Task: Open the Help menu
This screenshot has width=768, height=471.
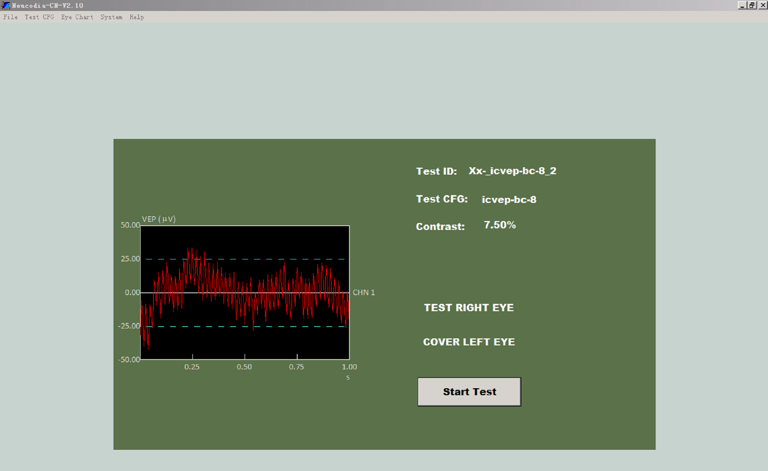Action: point(137,17)
